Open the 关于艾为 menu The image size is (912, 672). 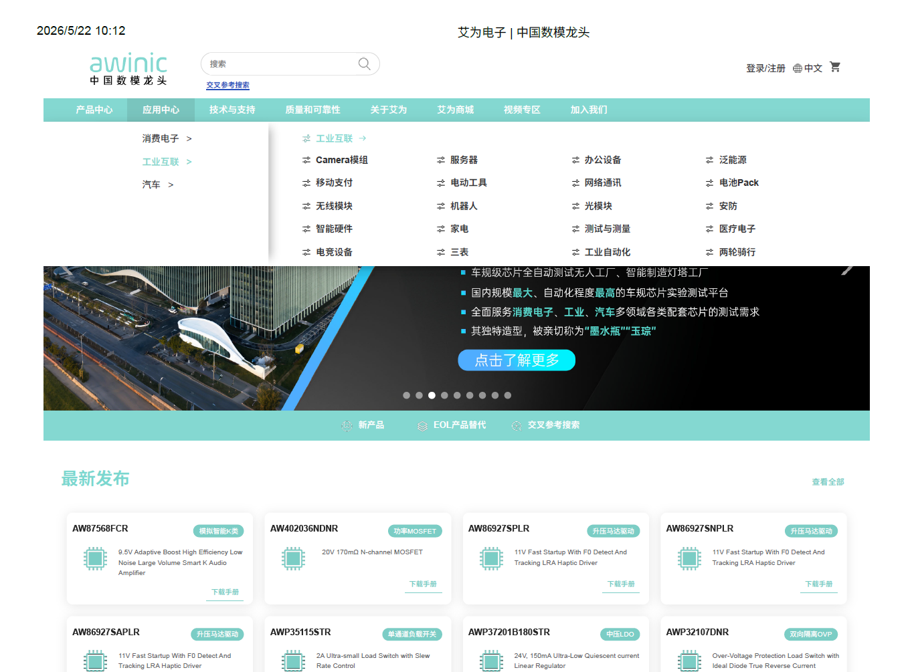pyautogui.click(x=389, y=110)
